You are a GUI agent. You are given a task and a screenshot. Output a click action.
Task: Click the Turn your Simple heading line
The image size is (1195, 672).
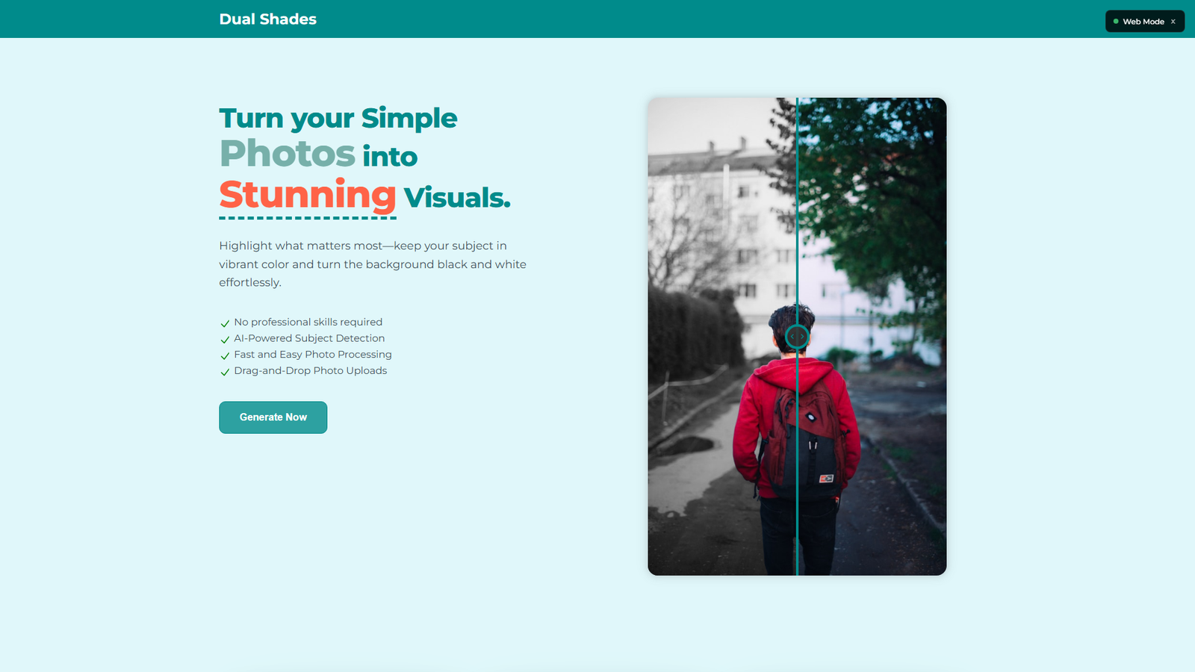pos(338,118)
